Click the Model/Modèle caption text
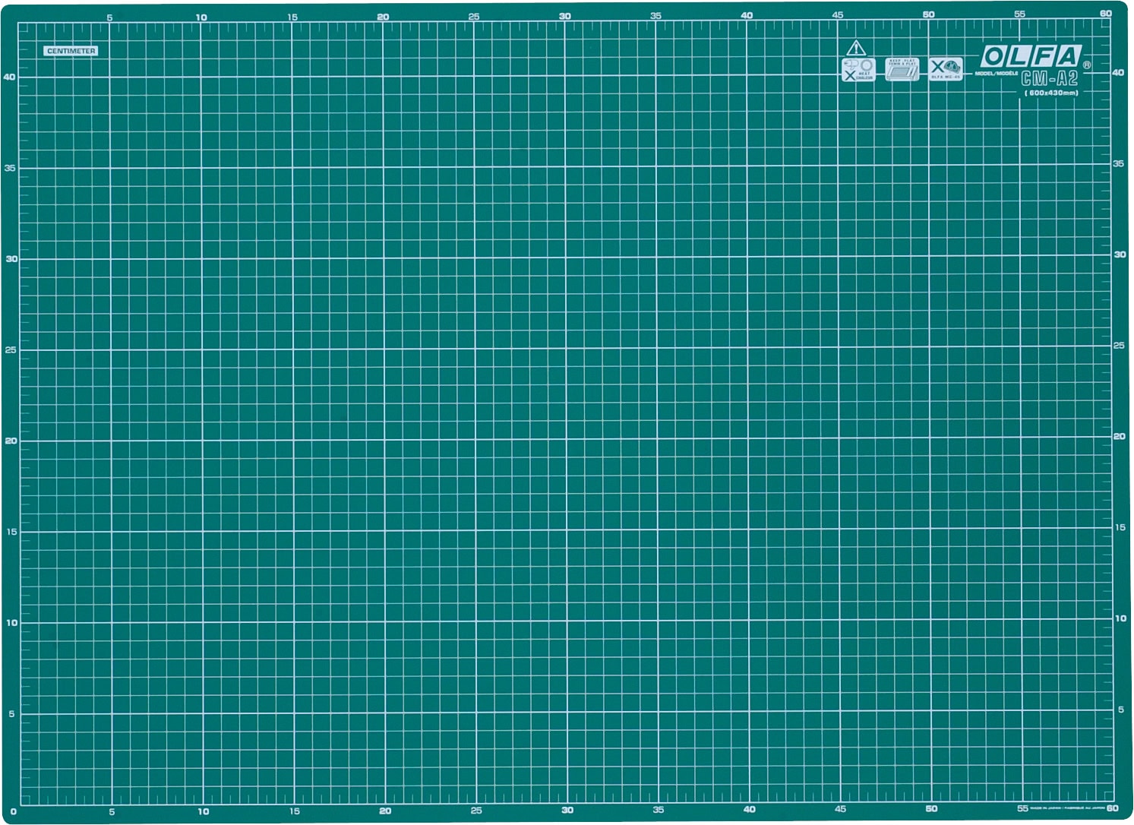This screenshot has height=825, width=1134. pos(997,74)
